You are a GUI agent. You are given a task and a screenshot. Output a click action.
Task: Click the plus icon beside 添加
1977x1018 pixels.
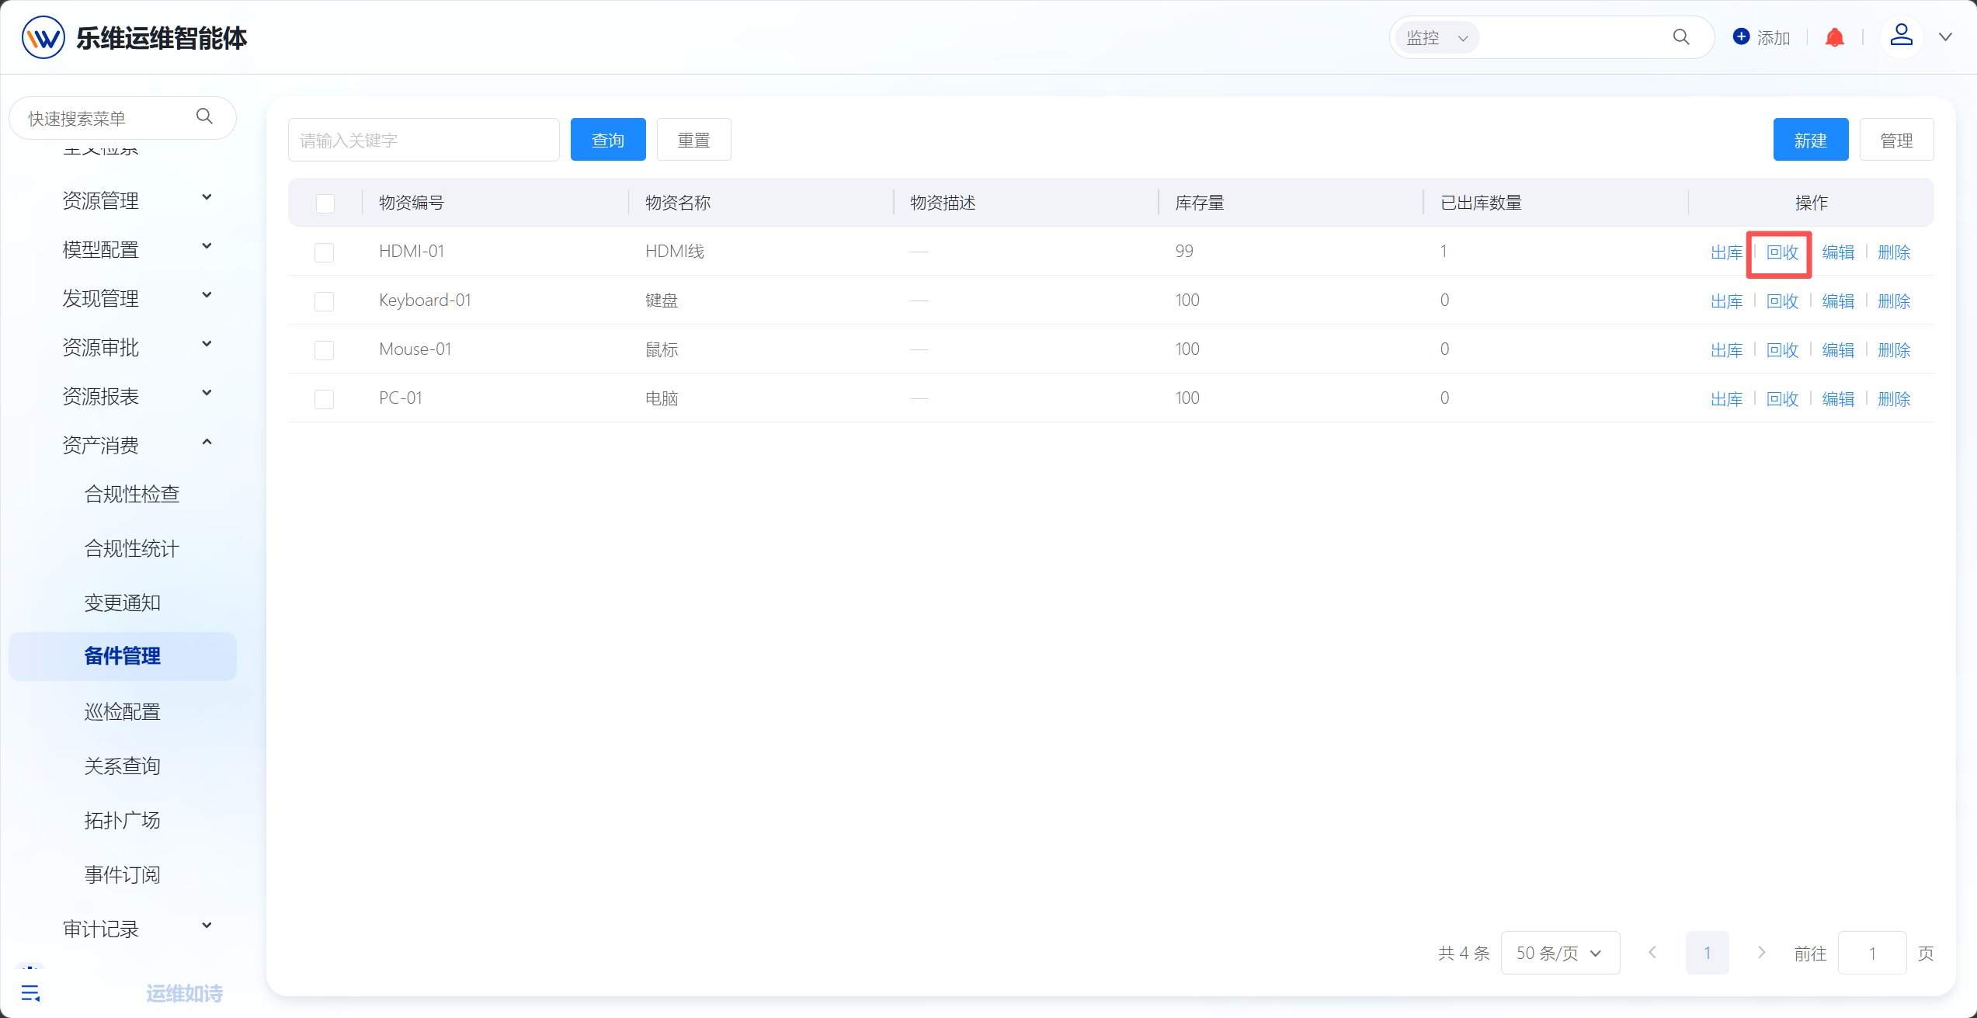[x=1742, y=36]
